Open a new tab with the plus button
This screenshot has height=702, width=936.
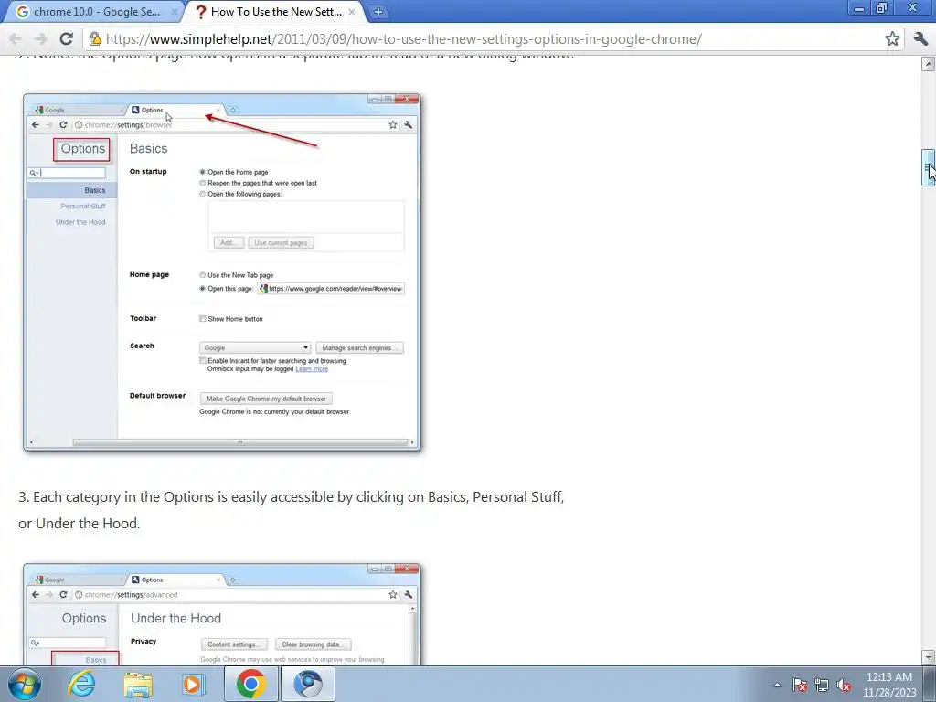coord(378,11)
